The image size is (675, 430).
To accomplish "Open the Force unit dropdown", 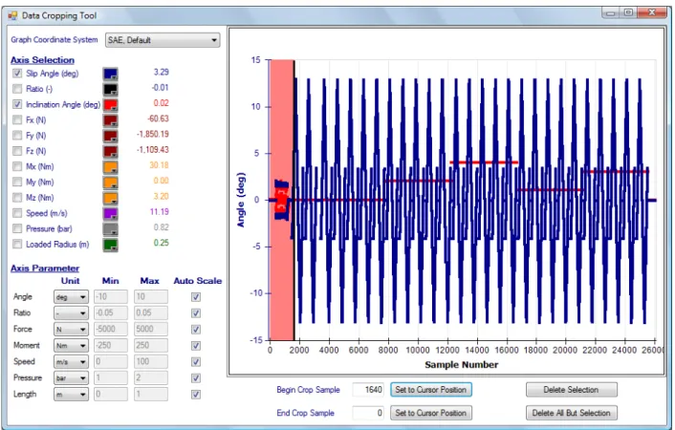I will pyautogui.click(x=71, y=330).
